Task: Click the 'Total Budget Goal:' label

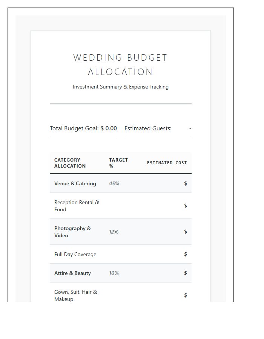Action: click(x=74, y=128)
